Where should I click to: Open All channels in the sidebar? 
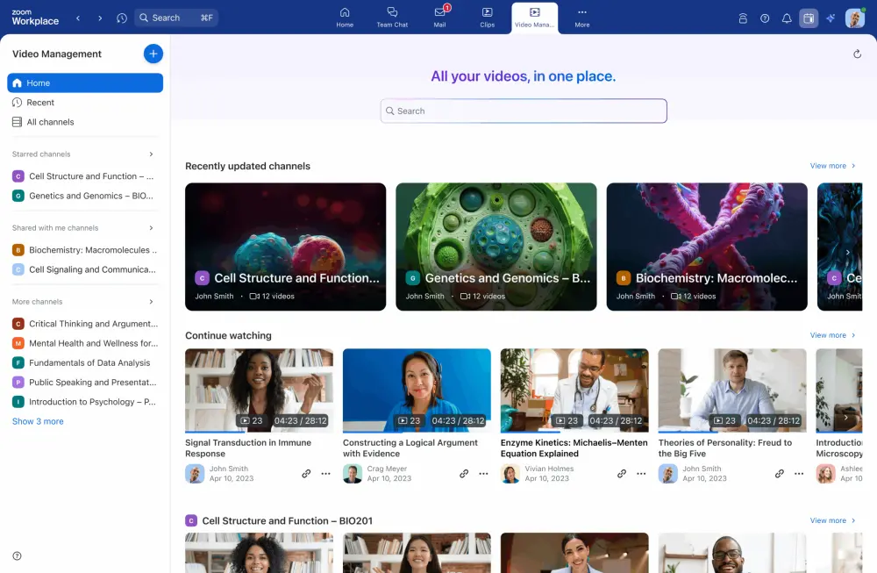pos(50,122)
